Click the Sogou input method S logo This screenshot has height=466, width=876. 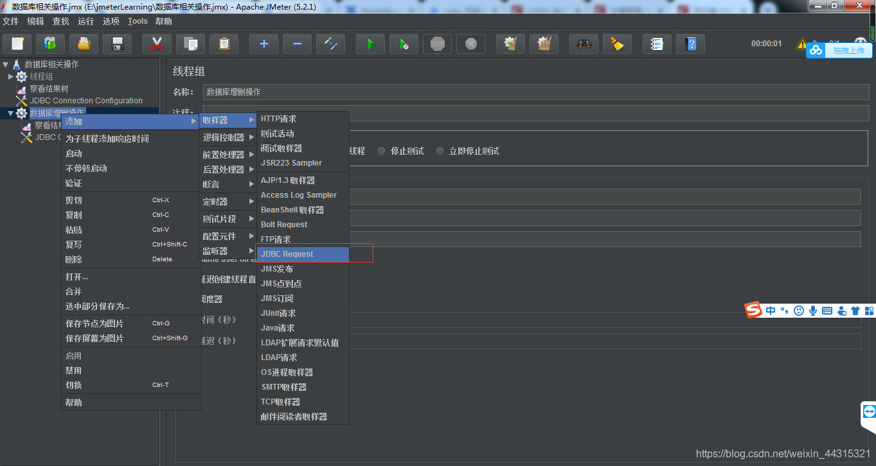click(753, 310)
